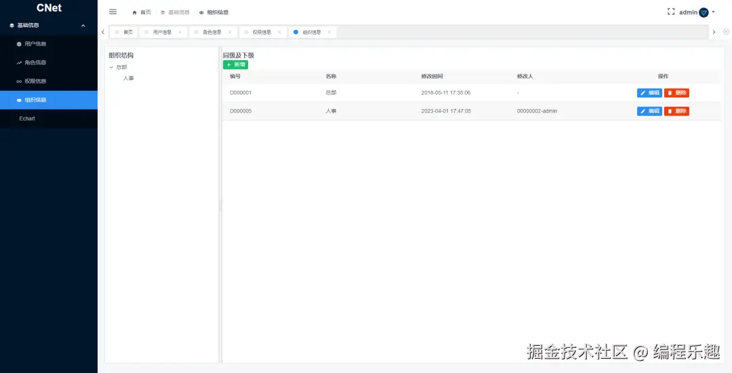Switch to the 首页 tab
The image size is (732, 373).
coord(124,32)
